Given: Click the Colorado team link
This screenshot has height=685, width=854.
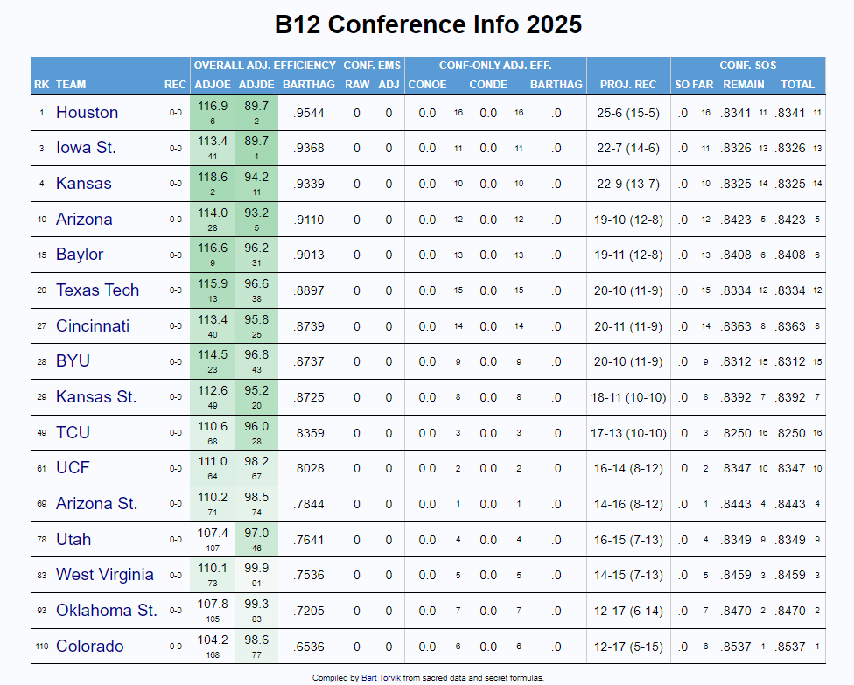Looking at the screenshot, I should pyautogui.click(x=89, y=647).
